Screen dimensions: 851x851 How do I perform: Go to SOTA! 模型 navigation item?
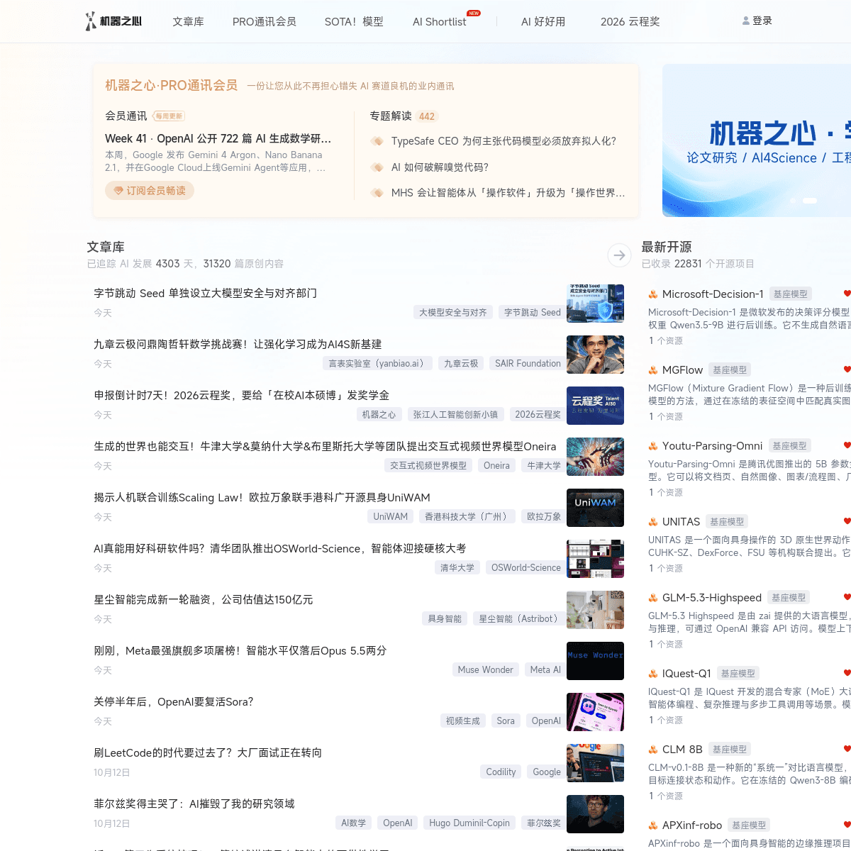coord(354,22)
